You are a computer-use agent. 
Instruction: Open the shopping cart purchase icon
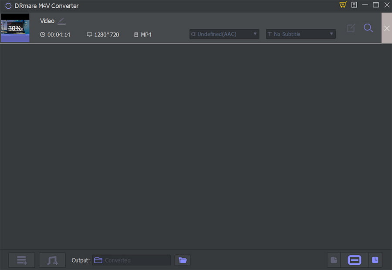(343, 5)
